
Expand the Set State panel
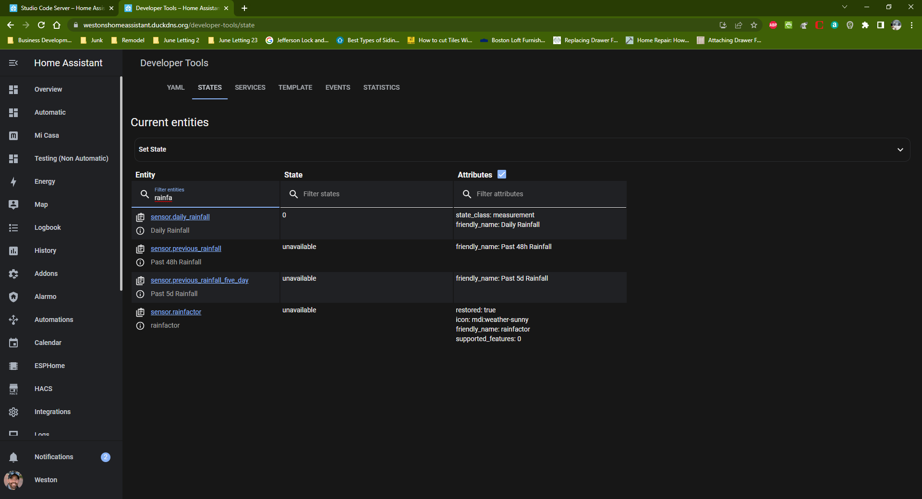900,150
